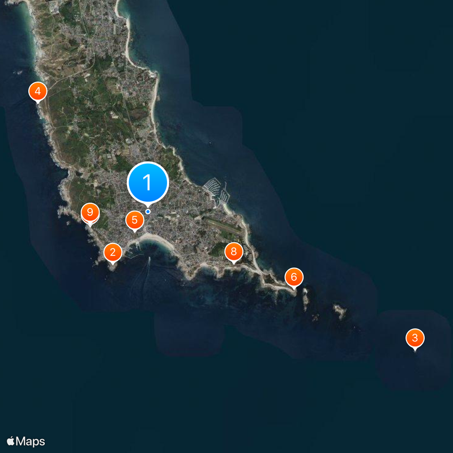The image size is (453, 453).
Task: Select orange pin 4 on the west coast
Action: pyautogui.click(x=38, y=92)
